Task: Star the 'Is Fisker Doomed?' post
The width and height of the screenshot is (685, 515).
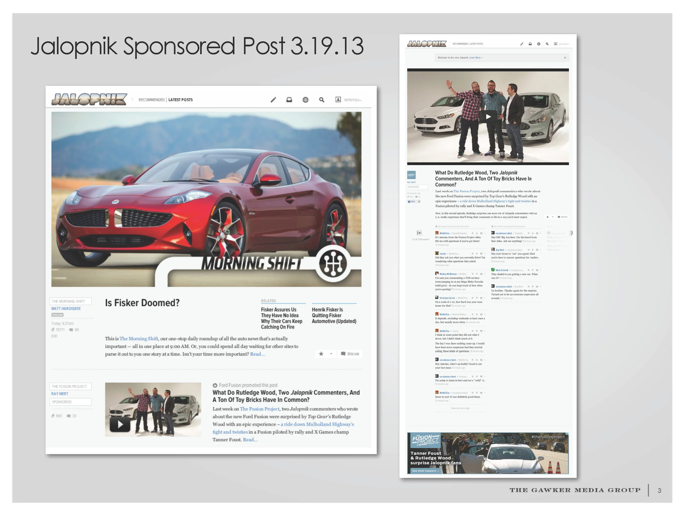Action: pyautogui.click(x=321, y=354)
